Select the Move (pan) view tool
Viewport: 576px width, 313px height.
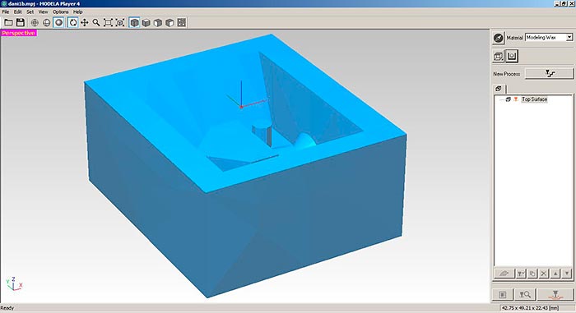85,23
